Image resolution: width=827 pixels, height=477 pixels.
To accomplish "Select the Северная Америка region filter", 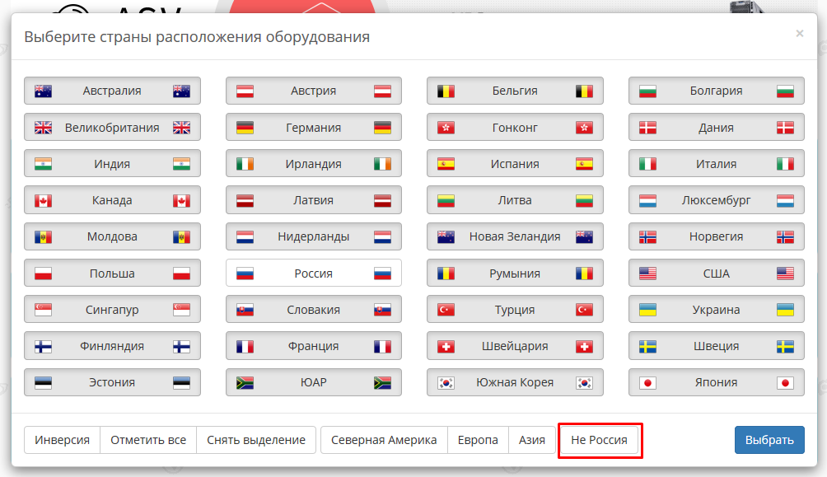I will coord(384,440).
